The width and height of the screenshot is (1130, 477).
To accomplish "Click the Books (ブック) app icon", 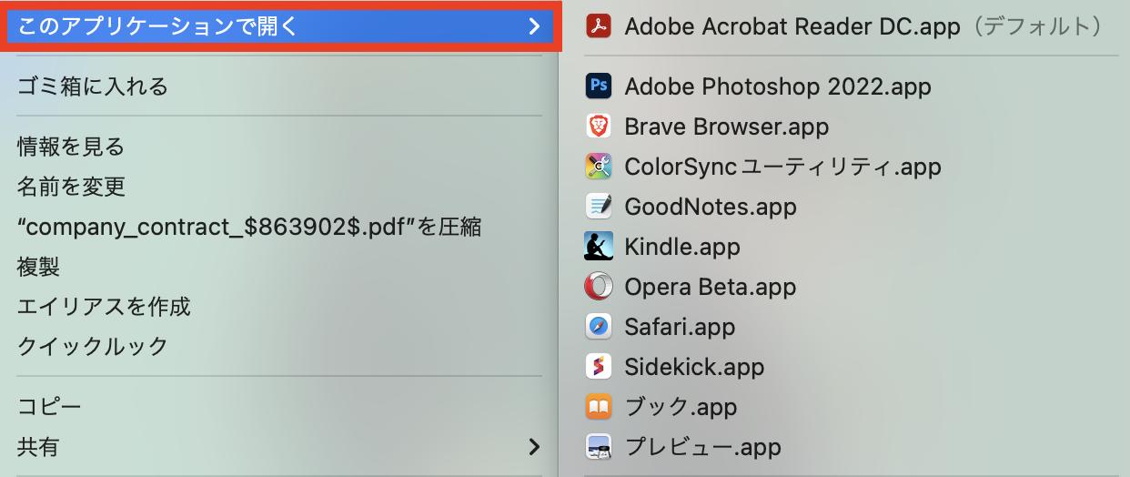I will 598,407.
